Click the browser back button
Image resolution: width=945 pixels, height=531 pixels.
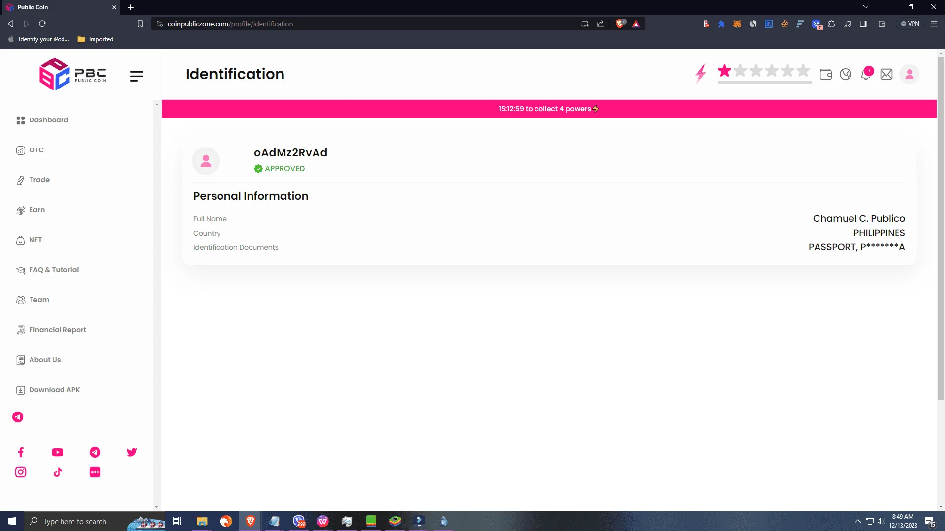[x=10, y=24]
